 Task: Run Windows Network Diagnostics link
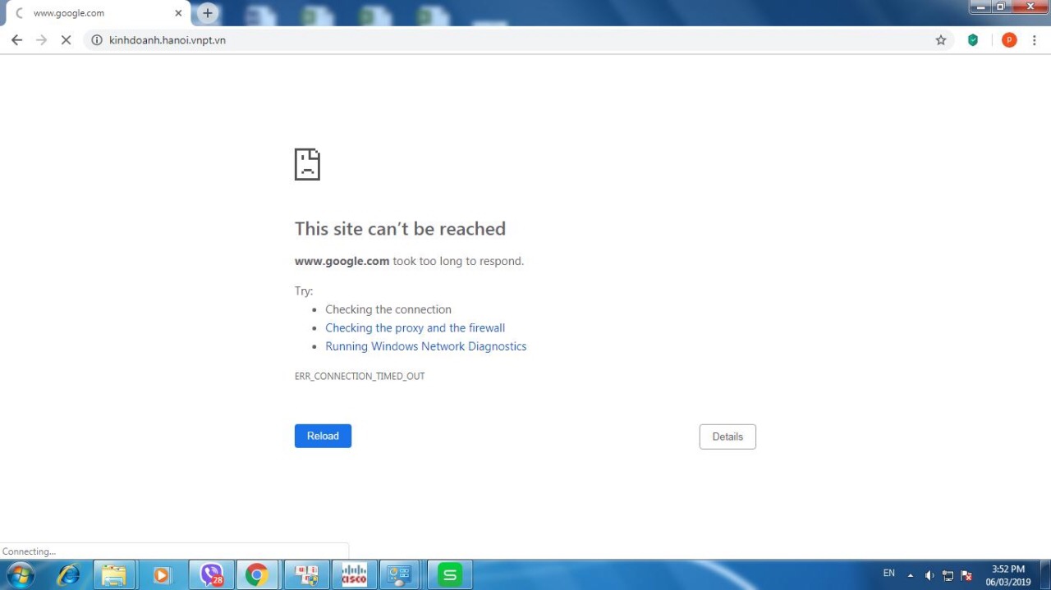point(426,346)
